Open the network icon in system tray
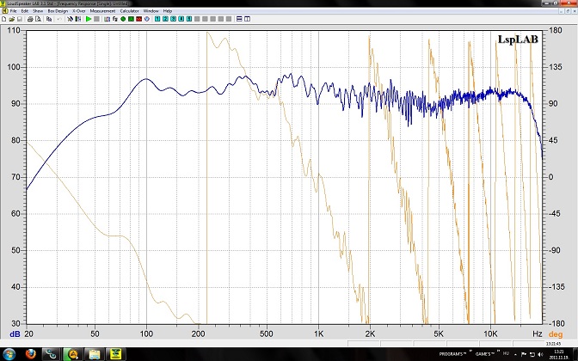Viewport: 578px width, 361px height. pos(532,354)
